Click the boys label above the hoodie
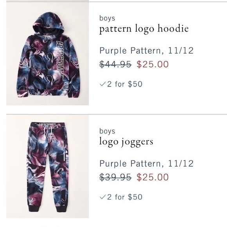Image resolution: width=227 pixels, height=227 pixels. 107,18
